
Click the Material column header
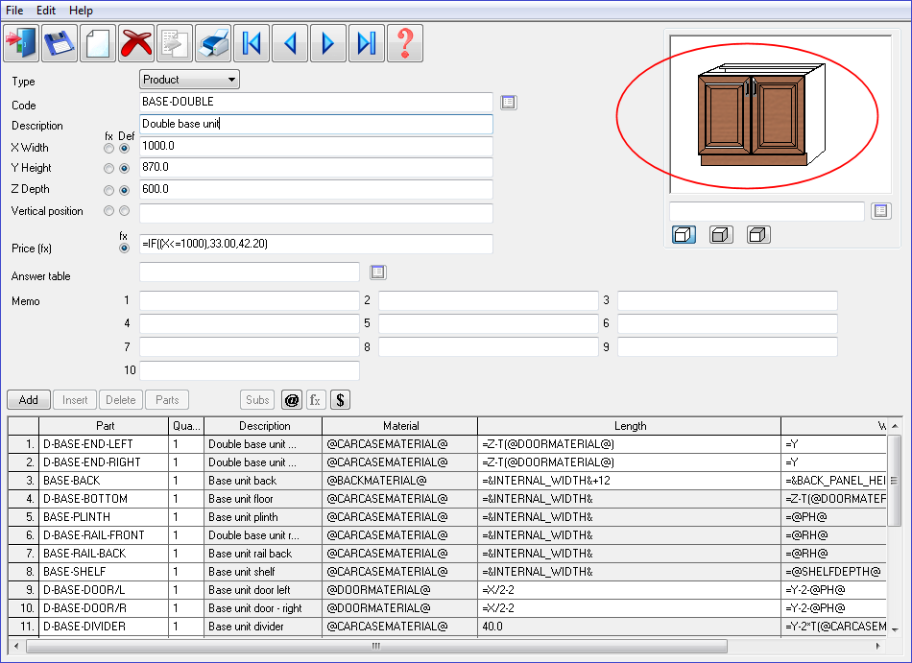(x=400, y=426)
